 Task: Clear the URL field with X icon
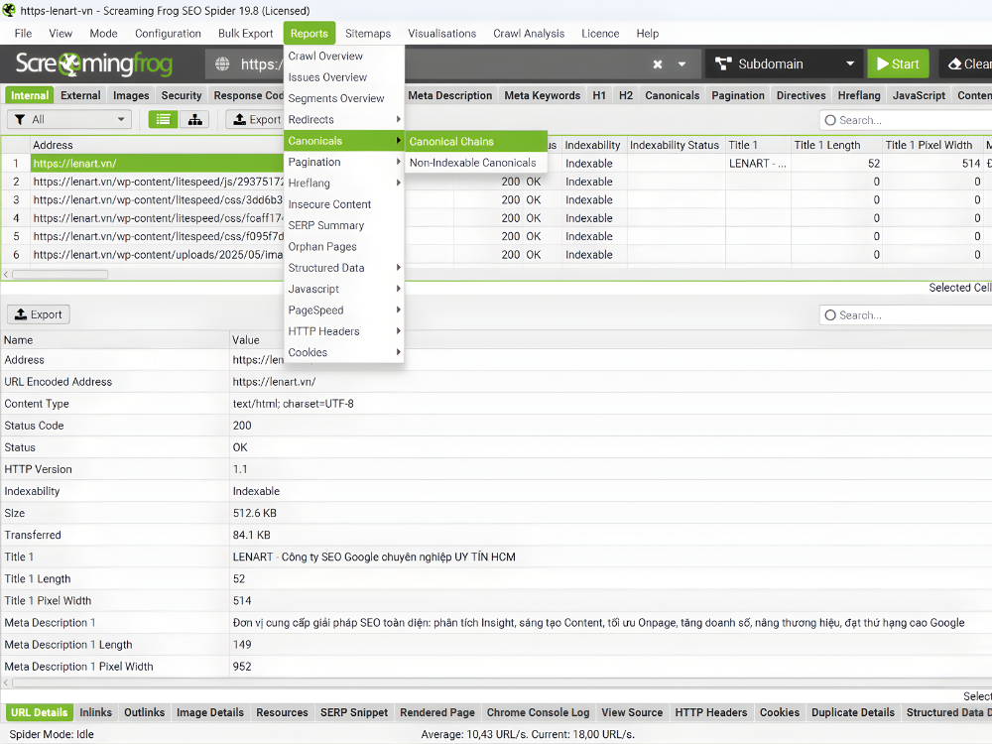point(658,64)
